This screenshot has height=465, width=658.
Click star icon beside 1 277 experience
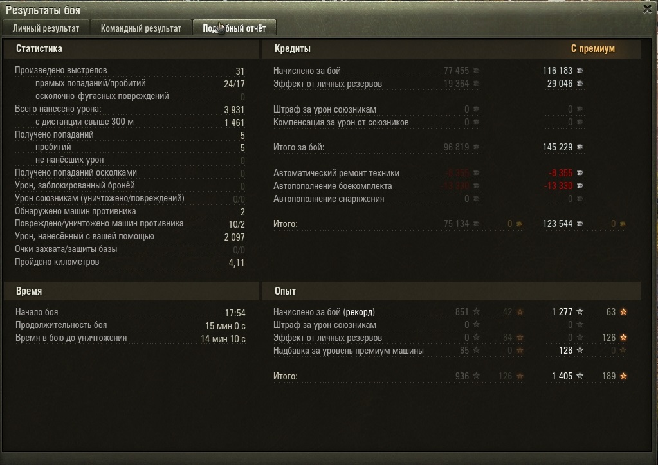click(x=580, y=311)
